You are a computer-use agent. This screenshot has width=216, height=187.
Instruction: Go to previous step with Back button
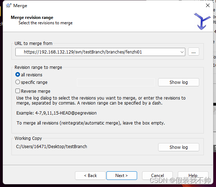click(90, 176)
